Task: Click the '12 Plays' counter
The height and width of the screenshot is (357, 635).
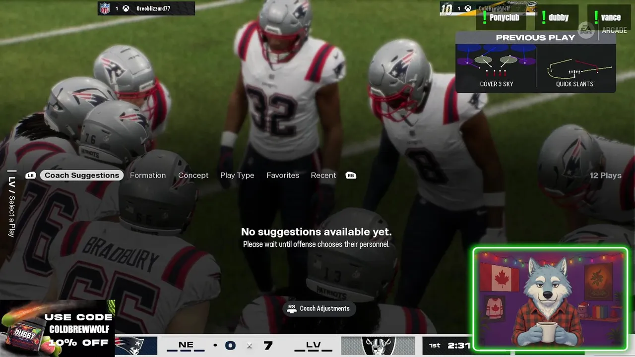Action: 605,176
